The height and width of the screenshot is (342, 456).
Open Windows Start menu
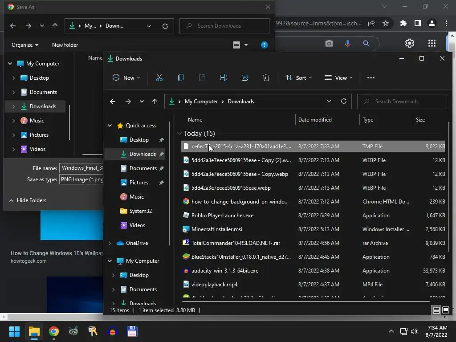pos(14,331)
